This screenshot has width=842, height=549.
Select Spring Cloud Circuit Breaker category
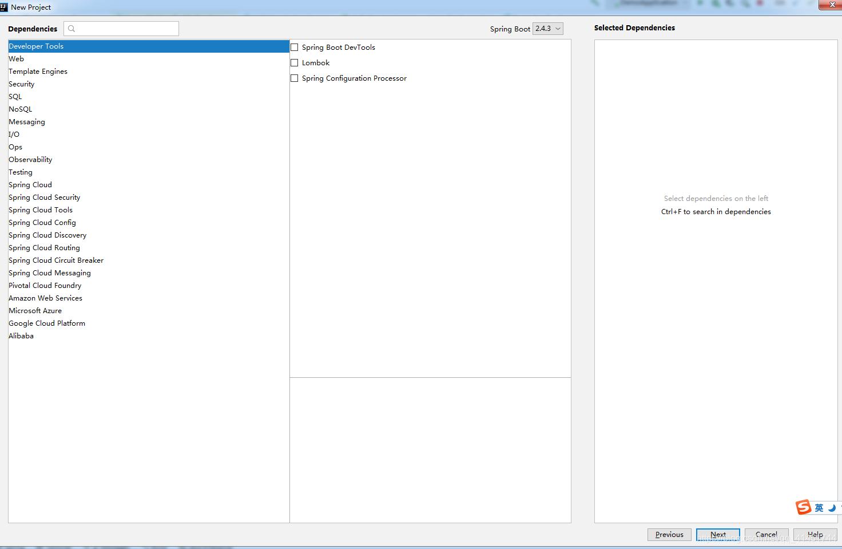[x=149, y=260]
